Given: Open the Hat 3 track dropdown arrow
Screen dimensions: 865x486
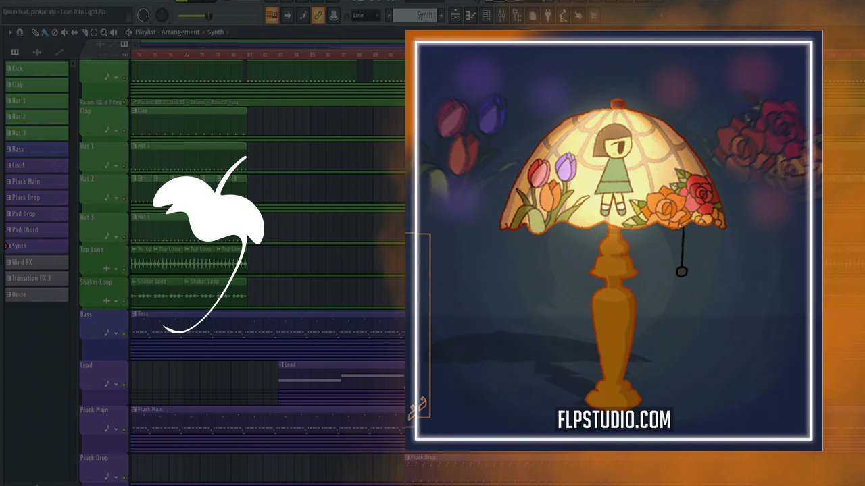Looking at the screenshot, I should [x=116, y=237].
